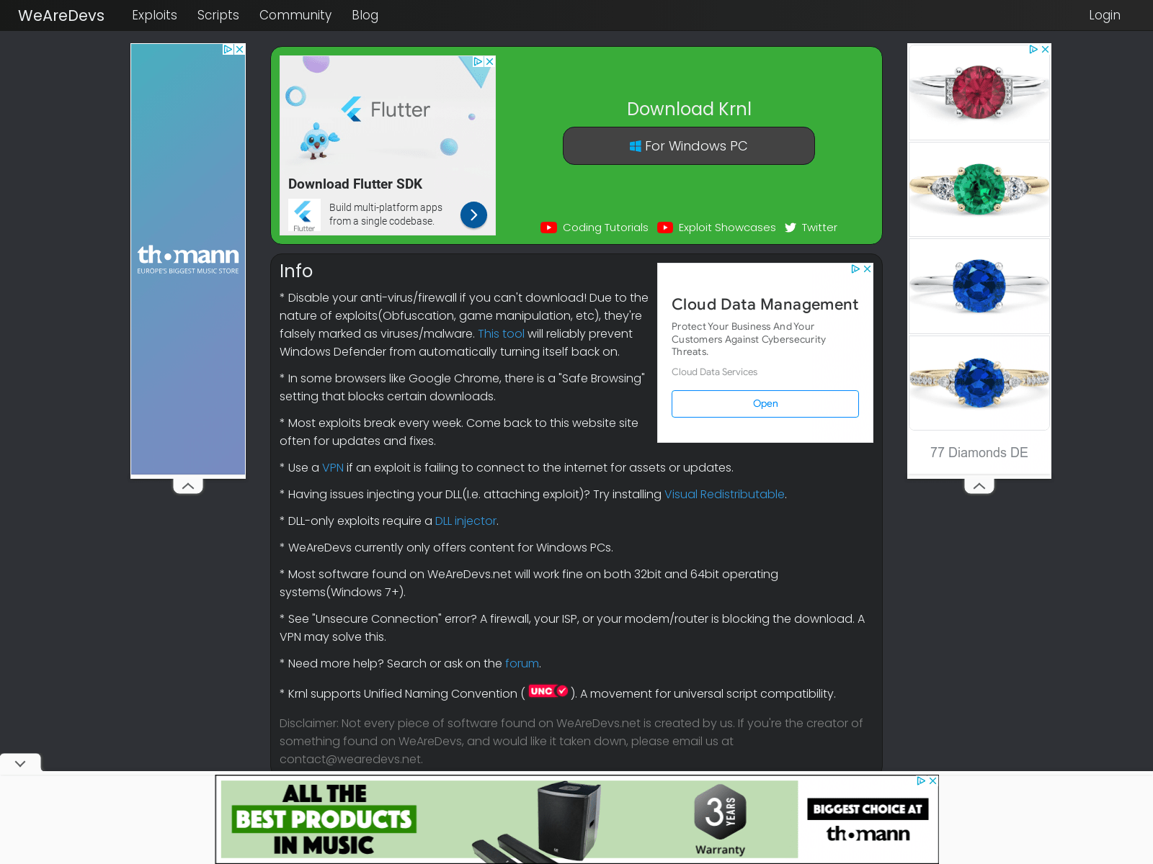The height and width of the screenshot is (864, 1153).
Task: Click the 77 Diamonds DE label
Action: (979, 453)
